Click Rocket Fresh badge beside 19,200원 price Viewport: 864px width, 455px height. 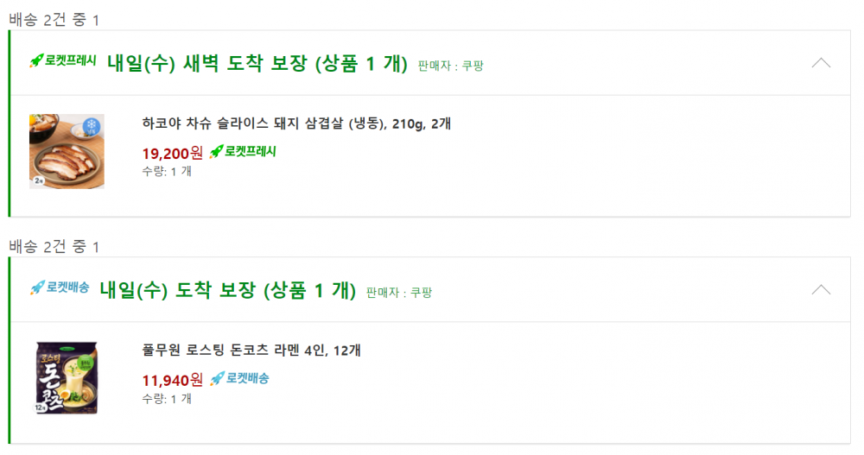point(243,152)
